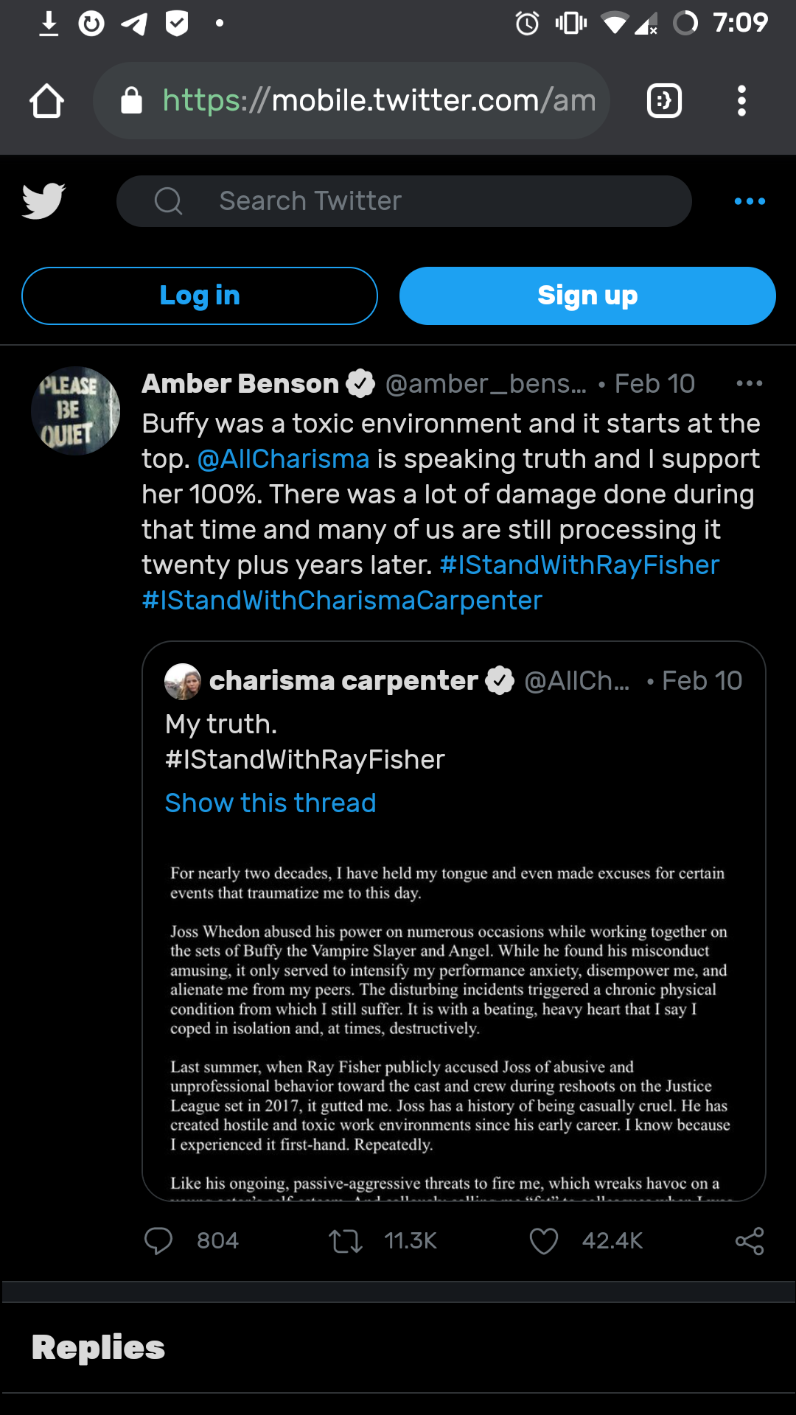796x1415 pixels.
Task: Tap the browser home icon
Action: 46,101
